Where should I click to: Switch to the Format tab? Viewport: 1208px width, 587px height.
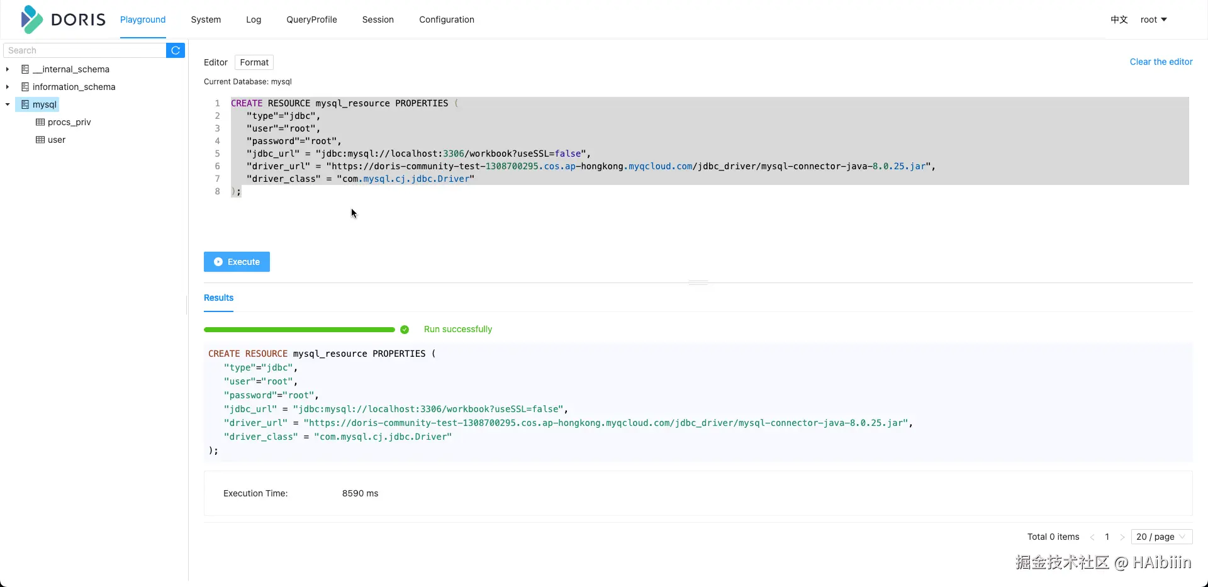point(254,62)
